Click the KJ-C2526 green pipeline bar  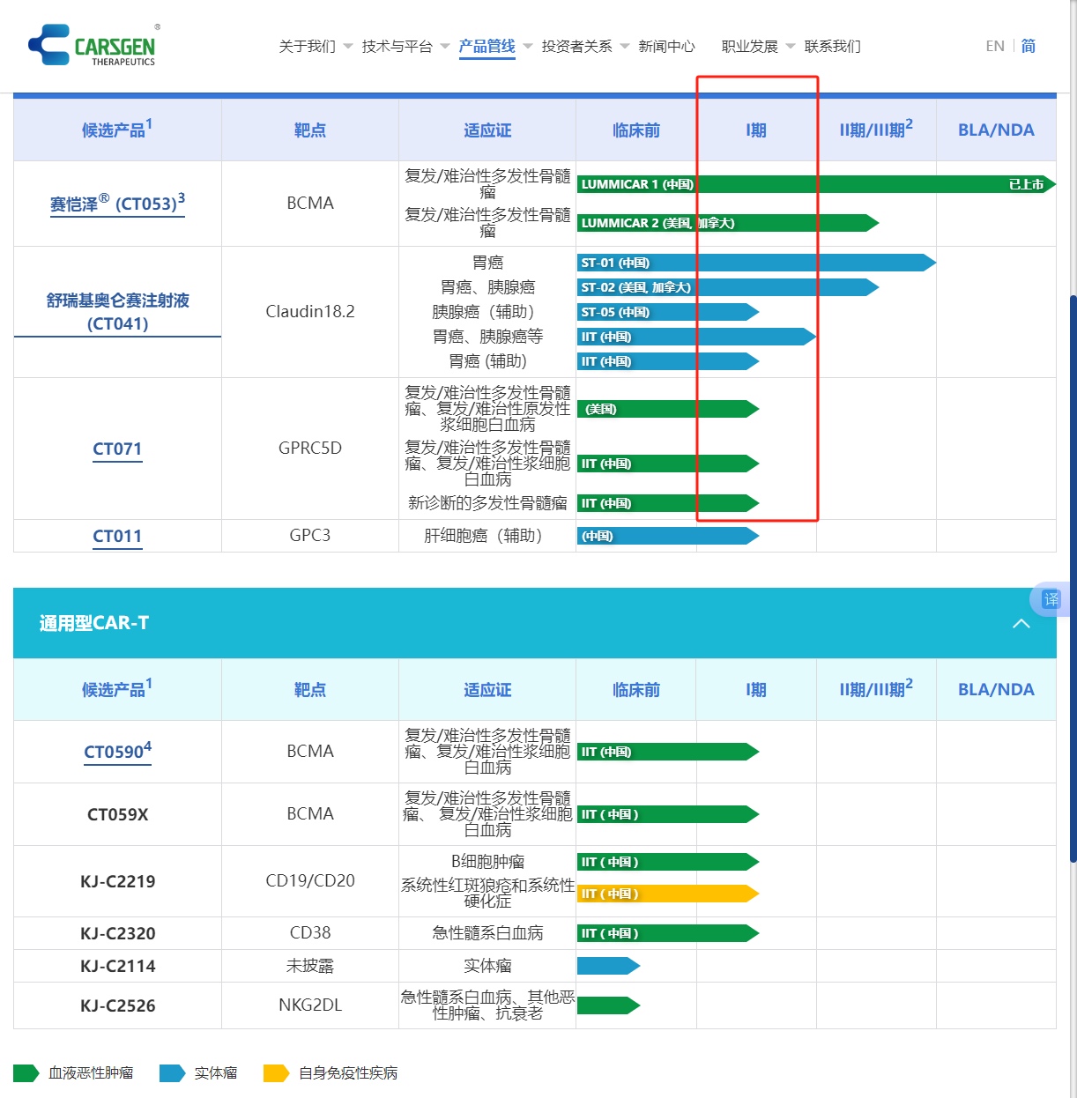(x=608, y=1005)
